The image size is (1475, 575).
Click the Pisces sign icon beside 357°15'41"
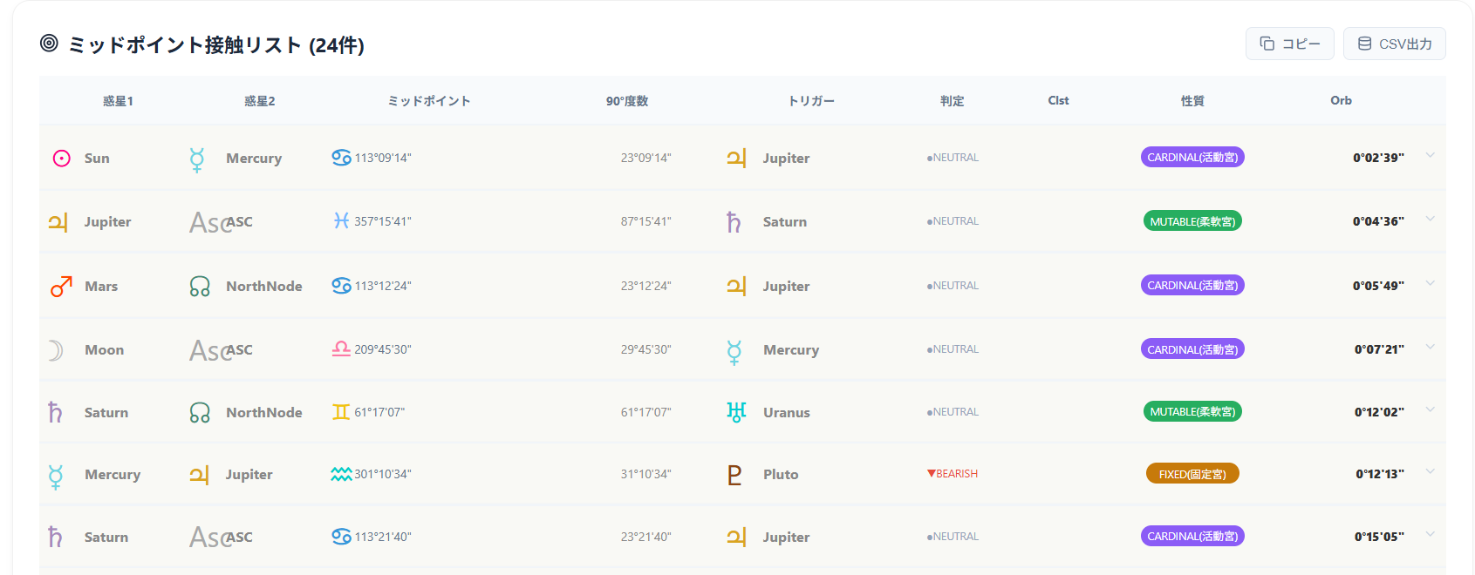click(341, 221)
